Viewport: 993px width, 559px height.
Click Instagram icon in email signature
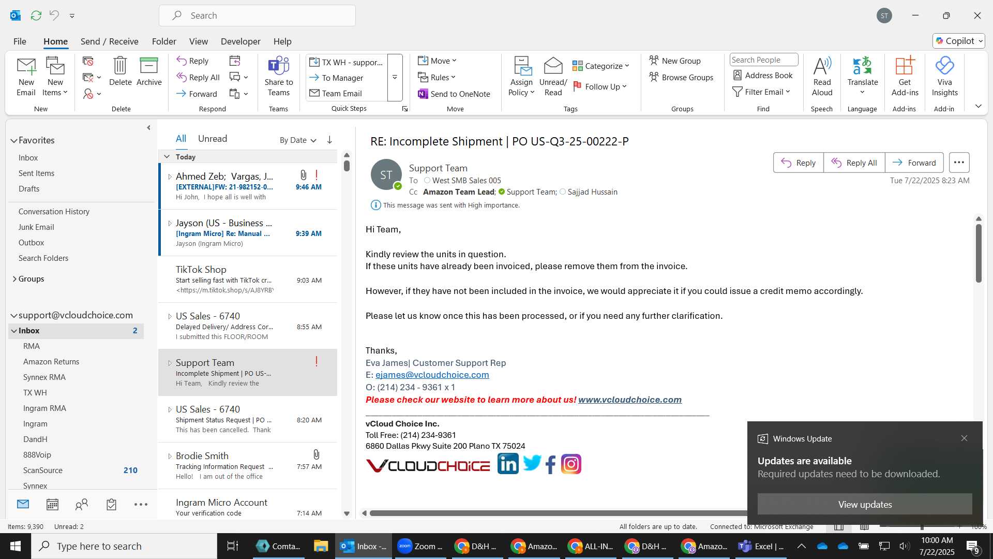(571, 464)
